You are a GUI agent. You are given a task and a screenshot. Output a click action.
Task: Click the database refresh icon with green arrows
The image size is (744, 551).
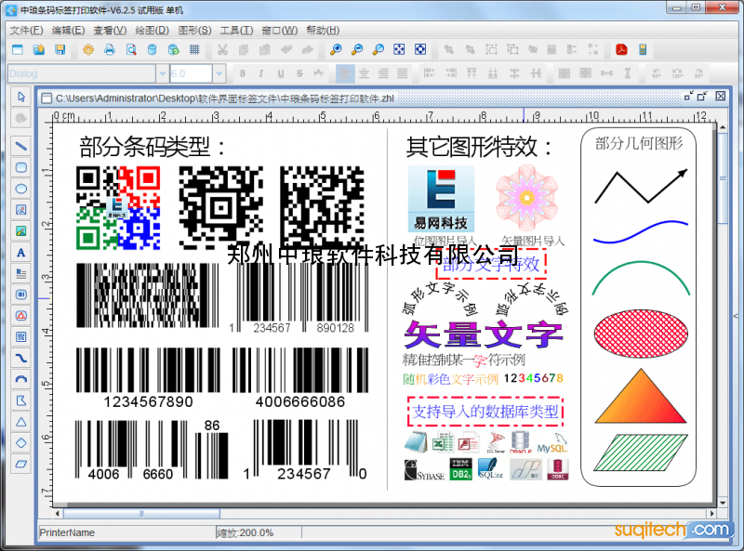173,49
